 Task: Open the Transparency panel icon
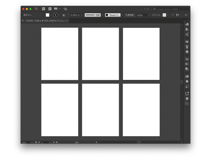pos(187,69)
